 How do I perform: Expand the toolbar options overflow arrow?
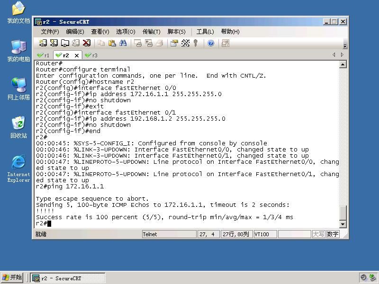point(345,46)
